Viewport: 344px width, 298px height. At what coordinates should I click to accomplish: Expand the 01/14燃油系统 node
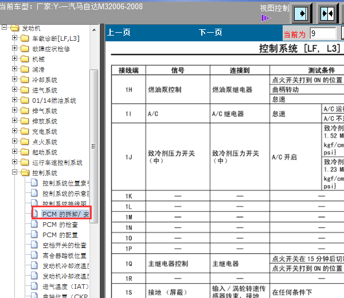click(14, 100)
